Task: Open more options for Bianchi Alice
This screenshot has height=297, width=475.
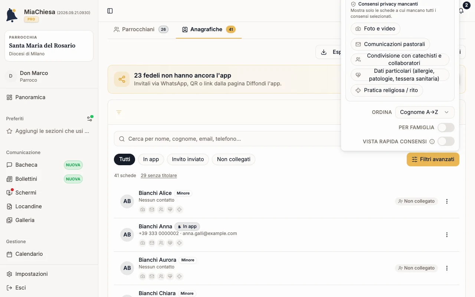Action: 447,201
